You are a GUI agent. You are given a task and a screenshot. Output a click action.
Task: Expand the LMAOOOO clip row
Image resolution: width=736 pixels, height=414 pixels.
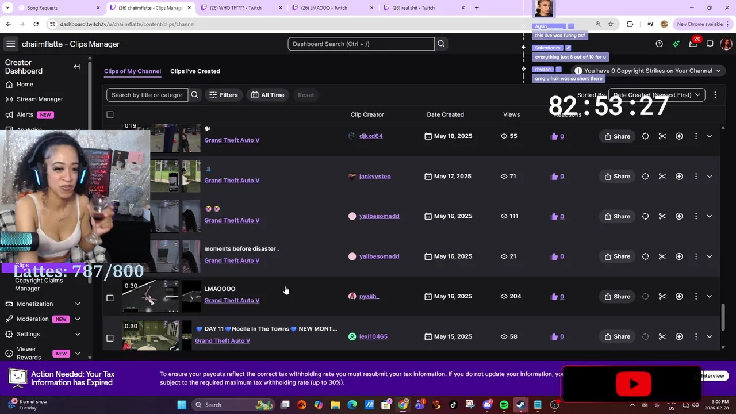[x=709, y=296]
